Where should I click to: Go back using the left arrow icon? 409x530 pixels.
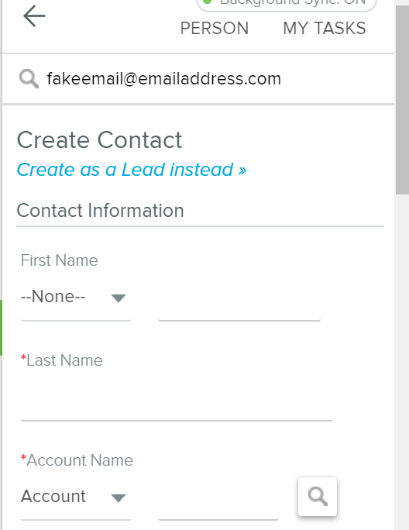point(34,15)
